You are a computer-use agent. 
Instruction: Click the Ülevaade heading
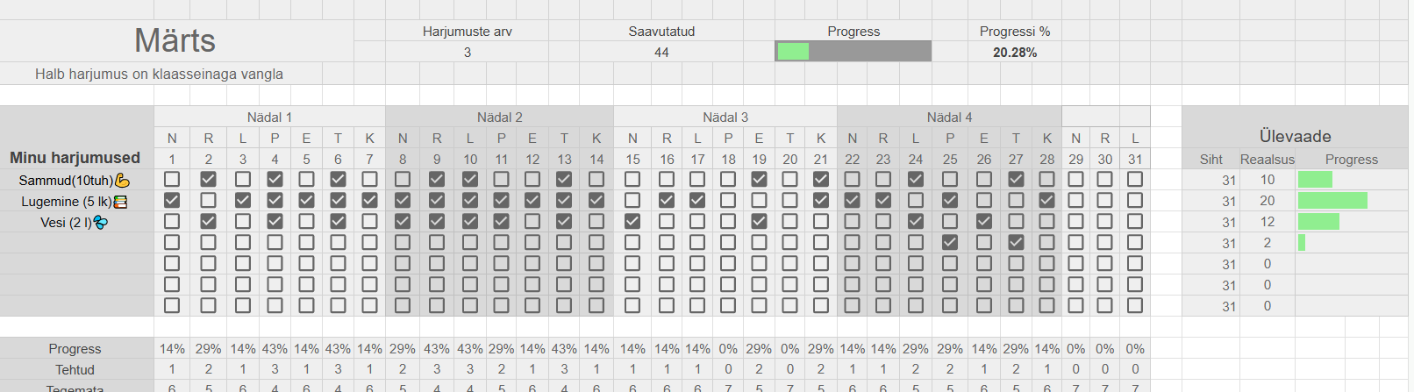(x=1295, y=137)
